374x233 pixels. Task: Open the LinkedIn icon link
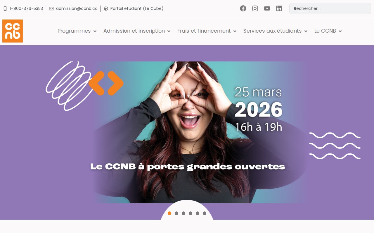tap(279, 8)
